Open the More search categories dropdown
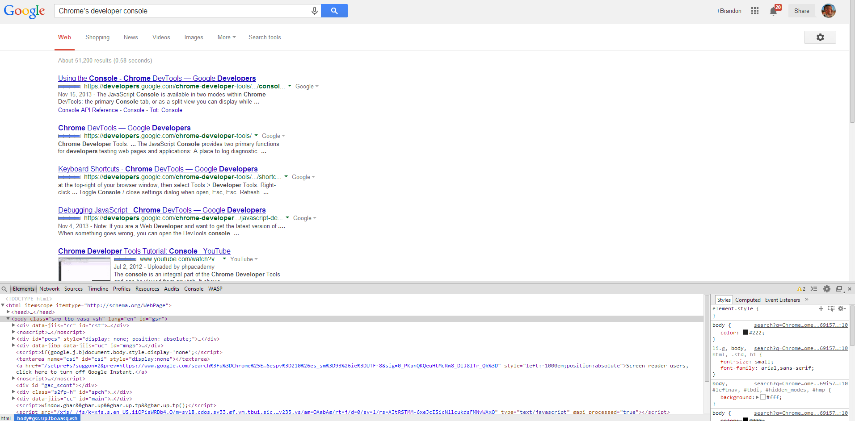 226,37
